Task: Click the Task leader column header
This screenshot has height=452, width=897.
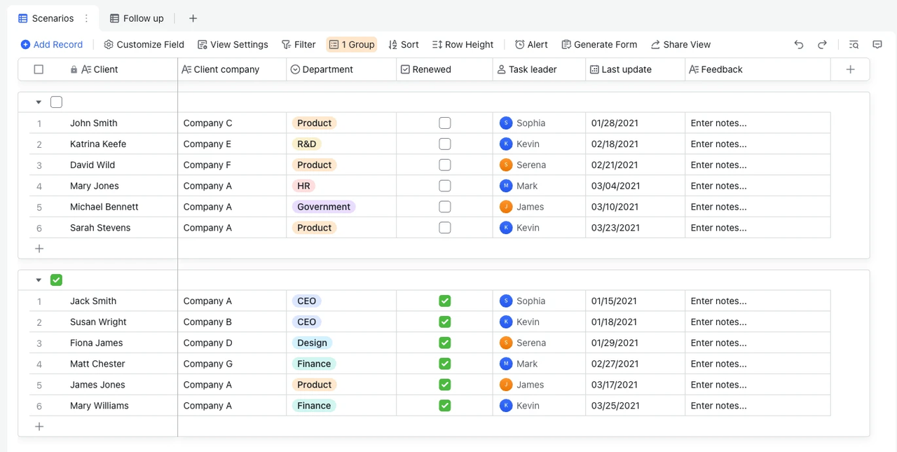Action: click(x=539, y=69)
